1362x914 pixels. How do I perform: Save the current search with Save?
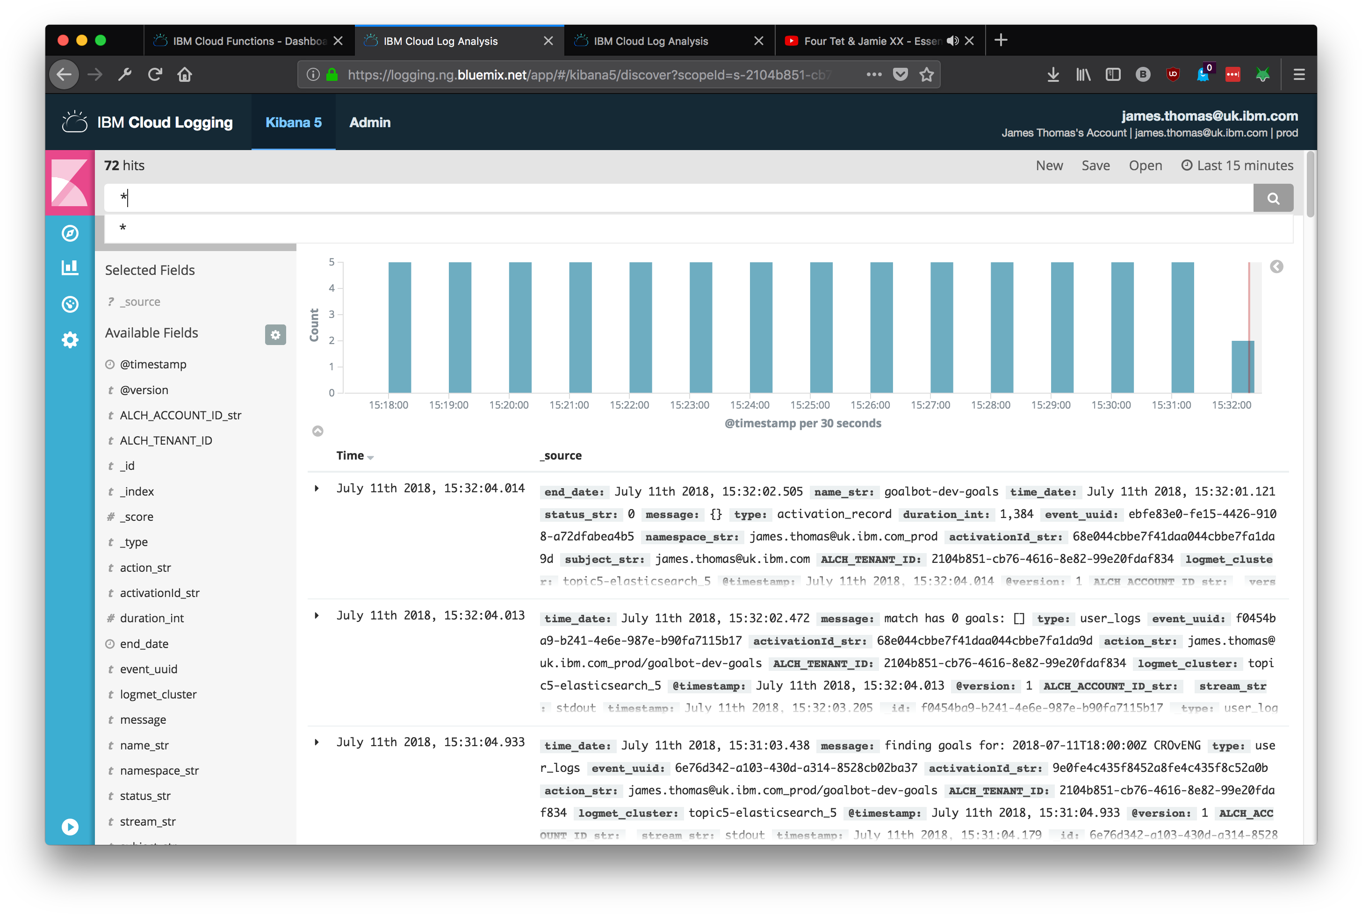click(x=1095, y=166)
